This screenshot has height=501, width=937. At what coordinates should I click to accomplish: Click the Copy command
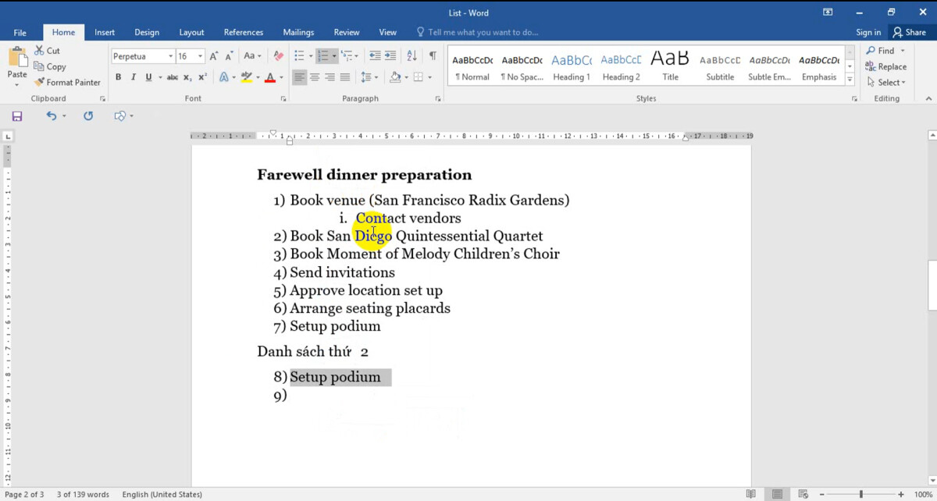tap(50, 66)
